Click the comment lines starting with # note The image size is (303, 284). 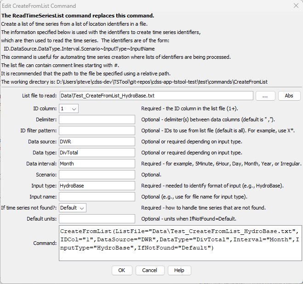click(60, 65)
